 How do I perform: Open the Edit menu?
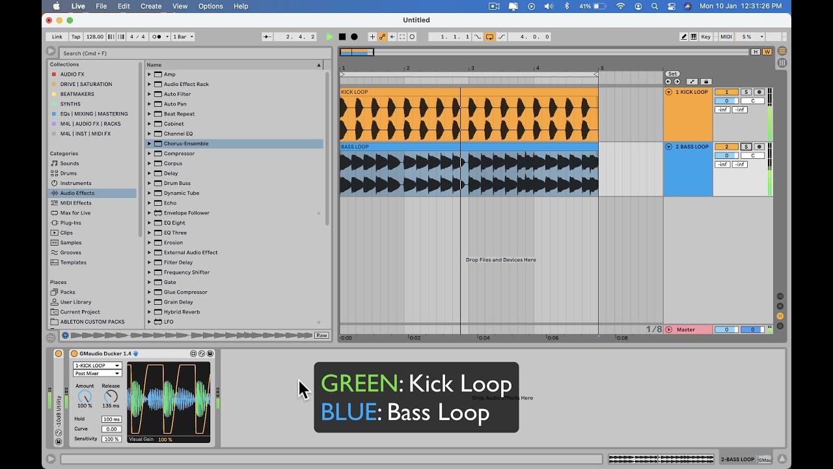click(124, 6)
